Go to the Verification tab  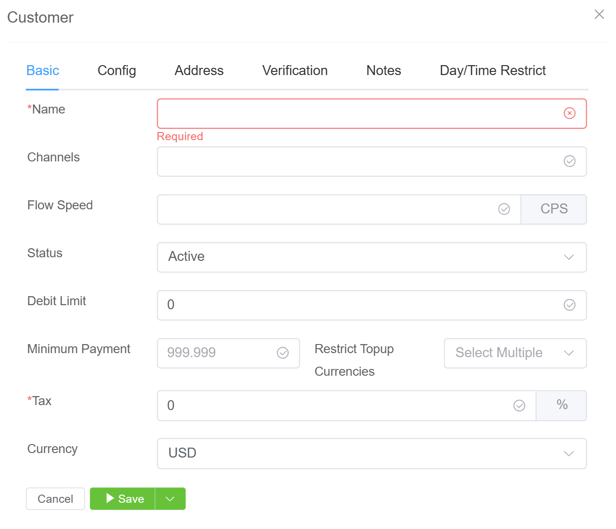[x=294, y=71]
